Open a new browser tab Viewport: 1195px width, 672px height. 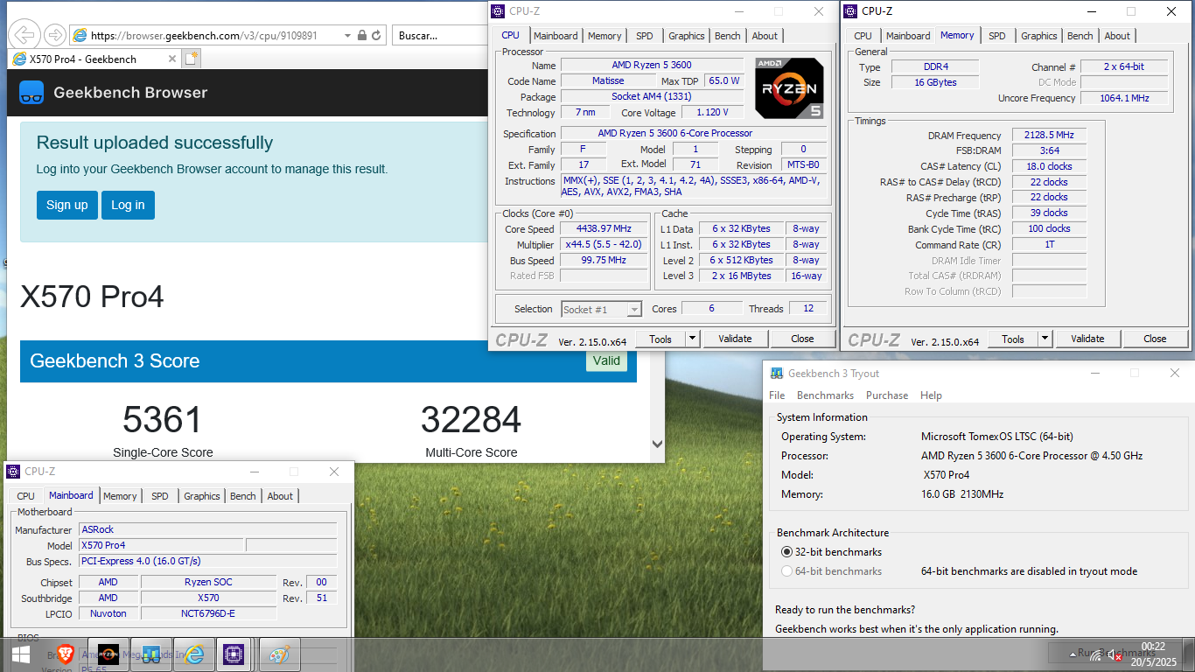(191, 59)
